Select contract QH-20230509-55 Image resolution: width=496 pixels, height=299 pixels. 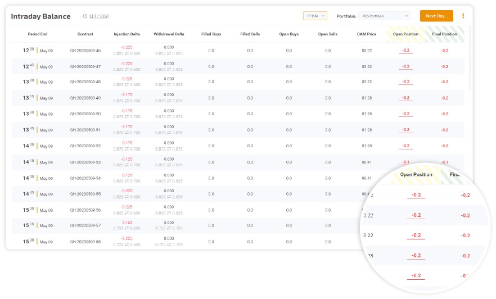(x=85, y=194)
